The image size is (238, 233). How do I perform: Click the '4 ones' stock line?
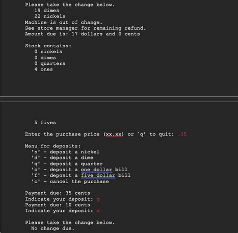pyautogui.click(x=44, y=69)
